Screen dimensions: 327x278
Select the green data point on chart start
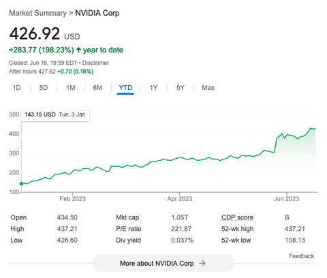tap(21, 183)
